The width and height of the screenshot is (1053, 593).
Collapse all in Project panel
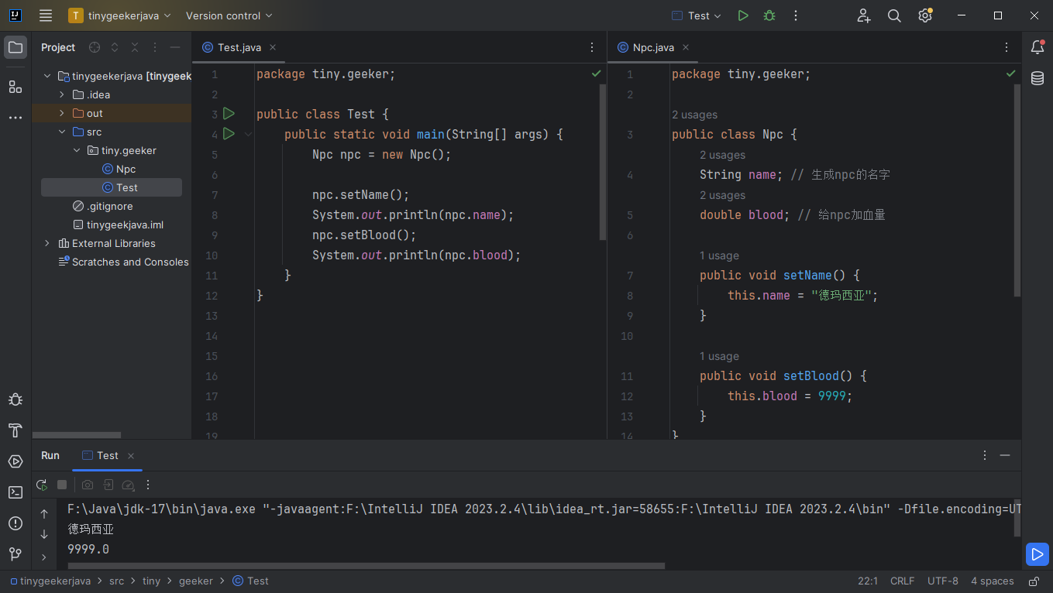coord(135,47)
